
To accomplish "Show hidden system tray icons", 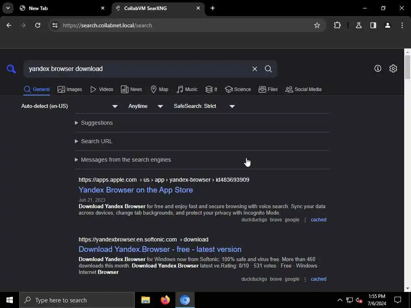I will (340, 300).
